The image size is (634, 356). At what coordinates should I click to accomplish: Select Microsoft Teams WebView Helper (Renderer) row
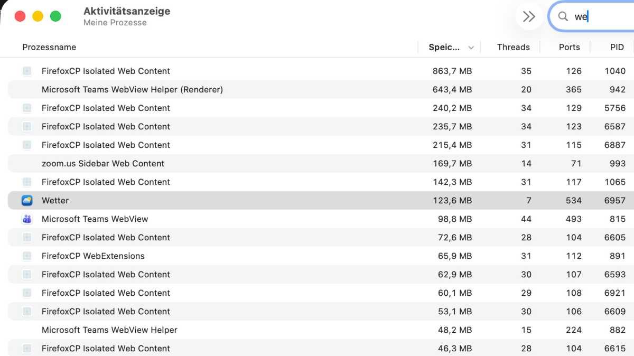[321, 89]
